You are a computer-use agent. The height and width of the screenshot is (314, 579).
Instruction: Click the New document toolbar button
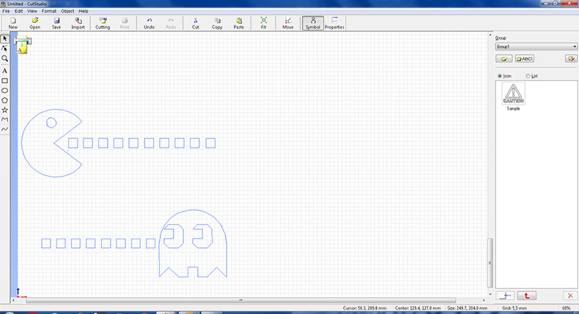[x=13, y=23]
